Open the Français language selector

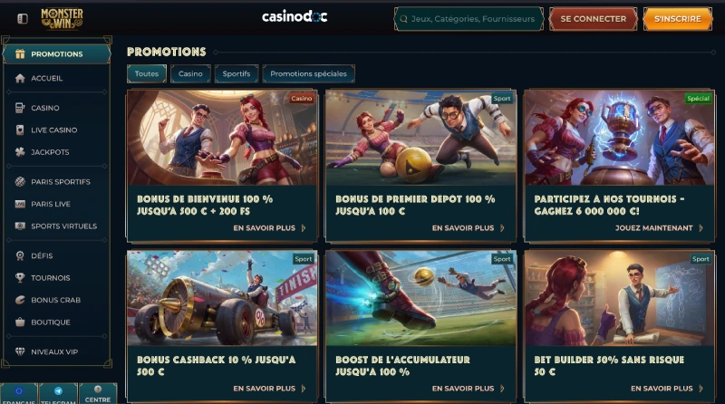tap(19, 393)
